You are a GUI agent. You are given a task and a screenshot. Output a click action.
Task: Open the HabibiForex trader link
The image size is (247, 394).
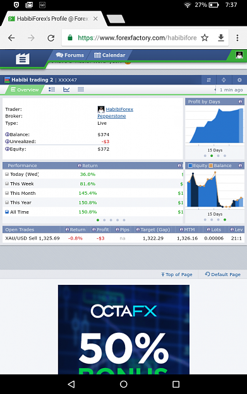point(119,109)
